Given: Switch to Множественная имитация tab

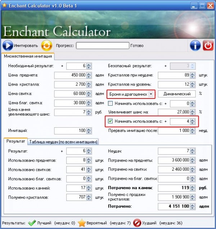Looking at the screenshot, I should click(x=28, y=56).
